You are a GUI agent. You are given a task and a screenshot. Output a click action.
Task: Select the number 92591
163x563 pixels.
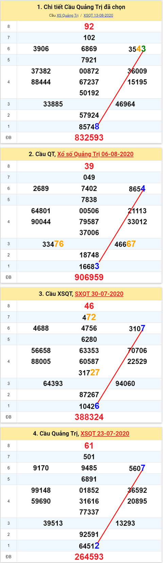click(89, 534)
